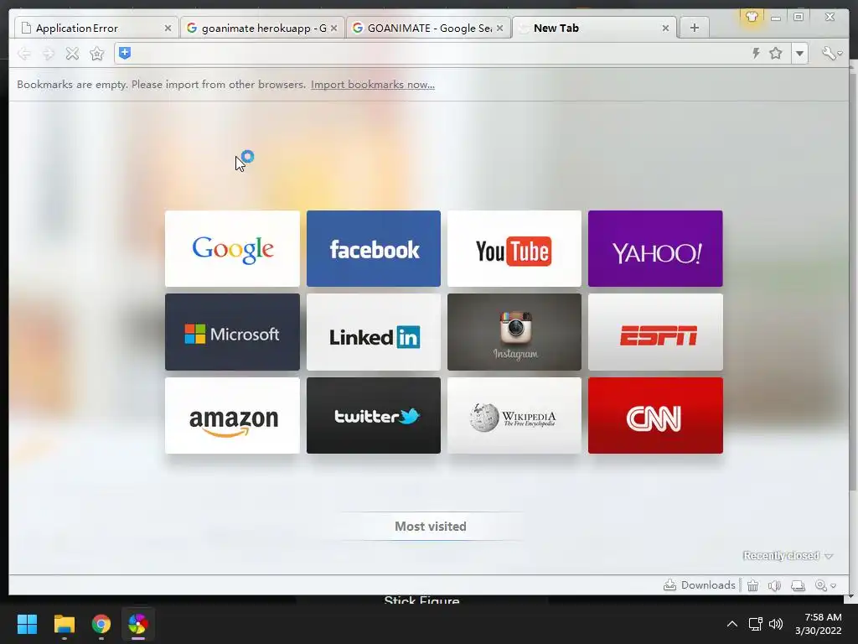Viewport: 858px width, 644px height.
Task: Click the colorful browser icon in taskbar
Action: [x=138, y=624]
